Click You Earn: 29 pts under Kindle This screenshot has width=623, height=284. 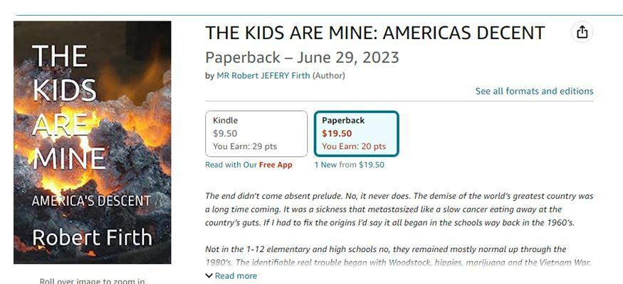click(245, 146)
